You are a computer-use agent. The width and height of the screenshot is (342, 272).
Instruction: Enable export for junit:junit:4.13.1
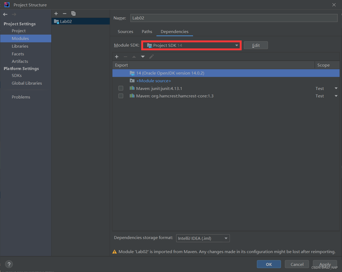(x=121, y=88)
